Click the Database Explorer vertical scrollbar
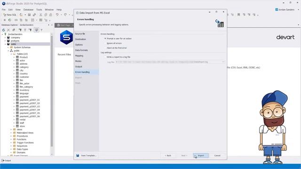301x169 pixels. click(52, 91)
